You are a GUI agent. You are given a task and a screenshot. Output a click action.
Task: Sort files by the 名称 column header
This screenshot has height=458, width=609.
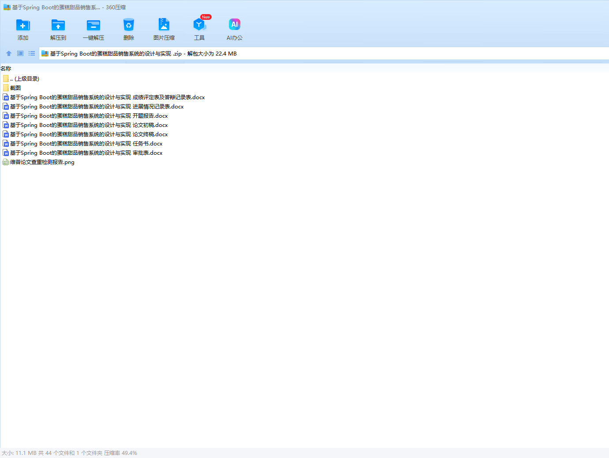[6, 69]
